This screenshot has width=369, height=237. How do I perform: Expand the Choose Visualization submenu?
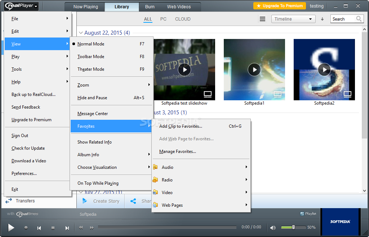click(x=112, y=167)
